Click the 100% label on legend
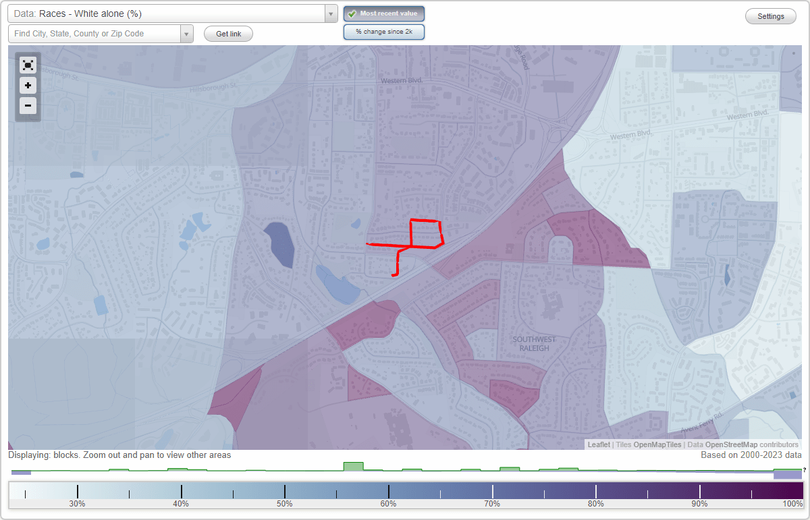Viewport: 810px width, 520px height. tap(793, 504)
